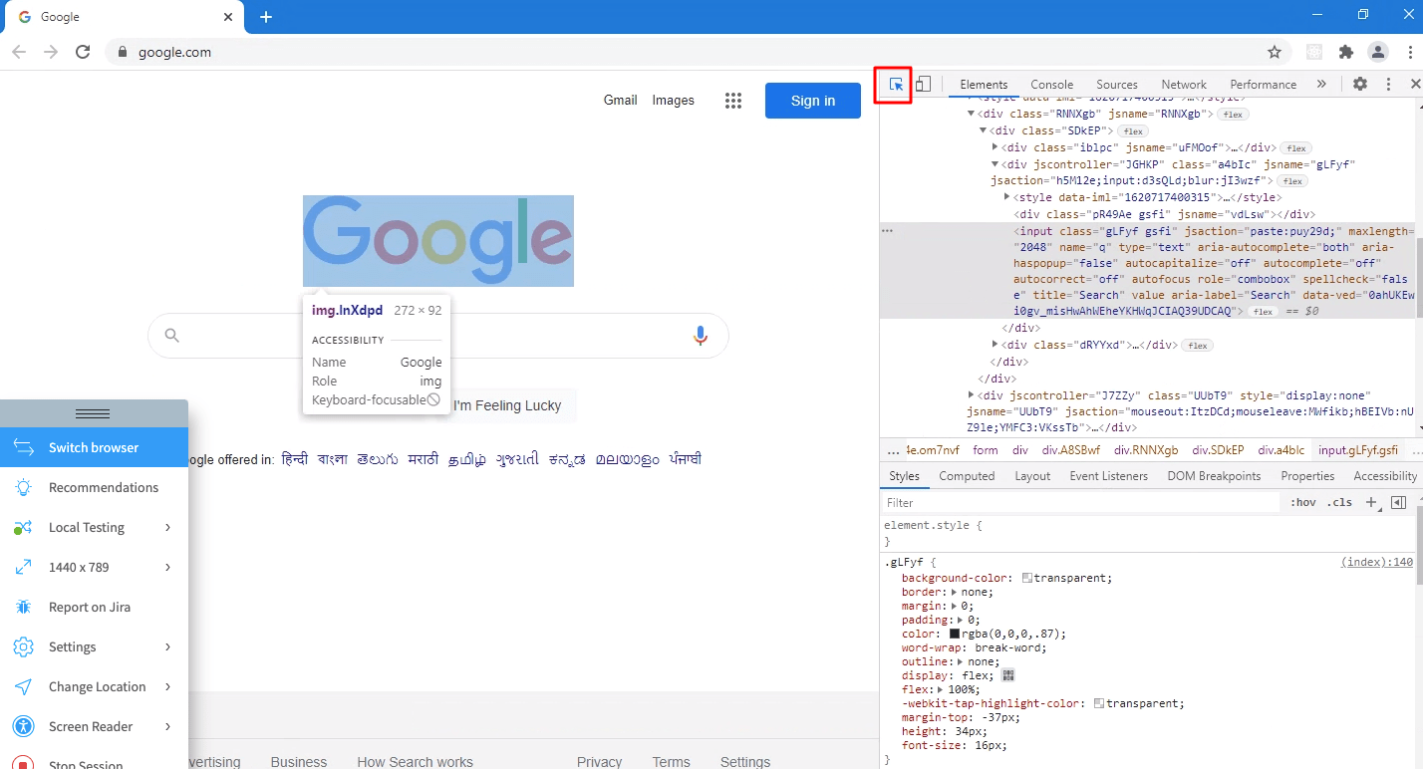Viewport: 1423px width, 769px height.
Task: Open the Computed styles tab
Action: tap(967, 475)
